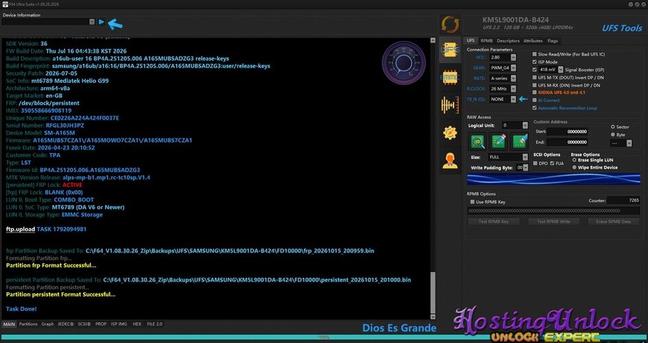The image size is (648, 343).
Task: Click the Custom Address End field
Action: [x=567, y=142]
